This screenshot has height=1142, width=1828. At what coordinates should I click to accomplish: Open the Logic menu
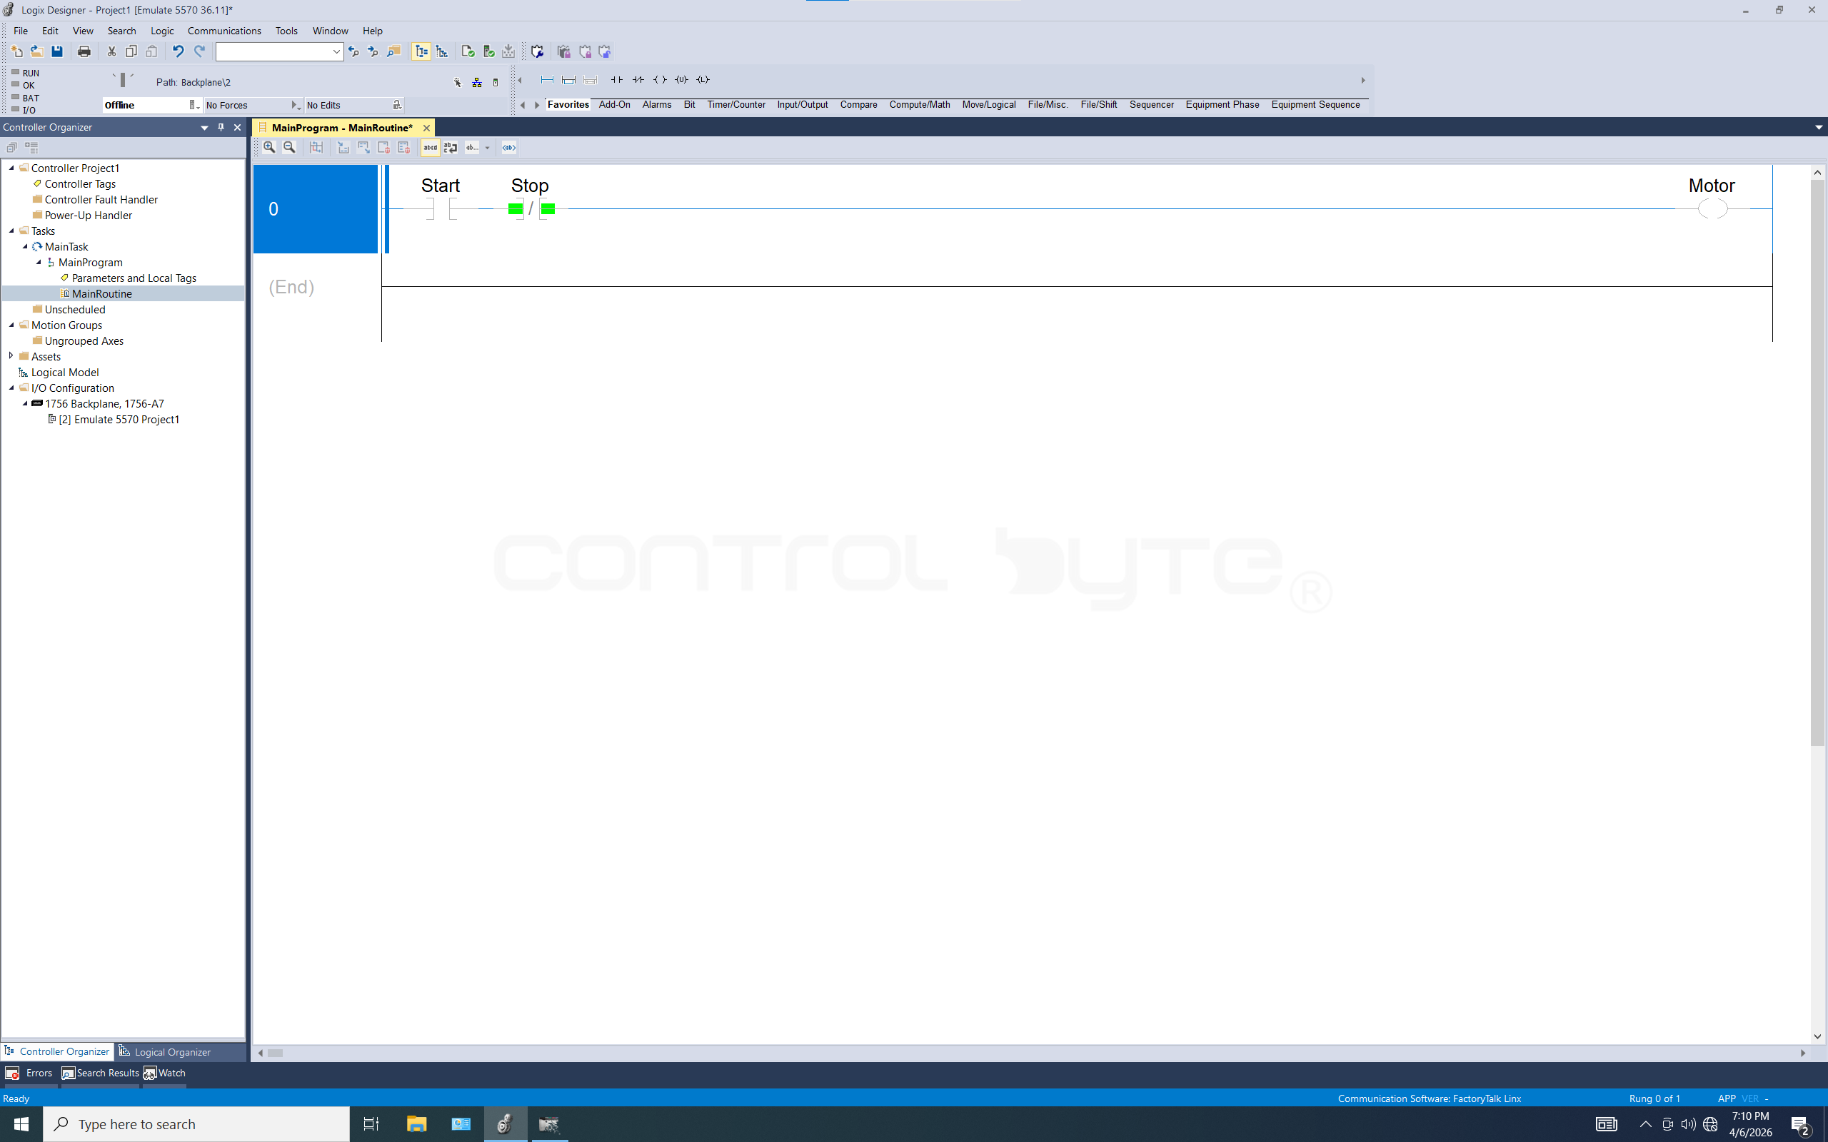click(161, 31)
